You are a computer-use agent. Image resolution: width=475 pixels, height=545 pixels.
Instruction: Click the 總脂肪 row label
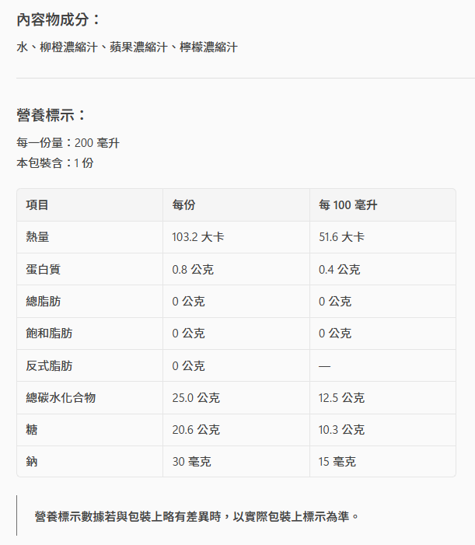[43, 302]
